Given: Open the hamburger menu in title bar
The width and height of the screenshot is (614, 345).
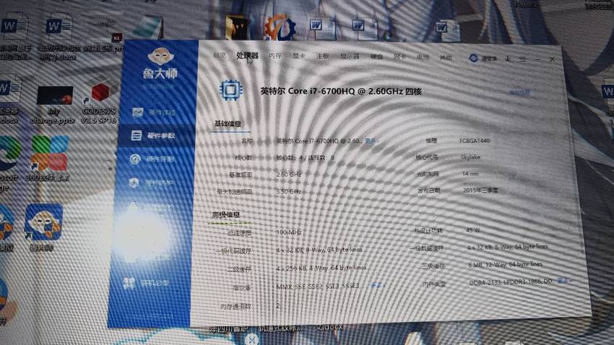Looking at the screenshot, I should click(x=523, y=59).
